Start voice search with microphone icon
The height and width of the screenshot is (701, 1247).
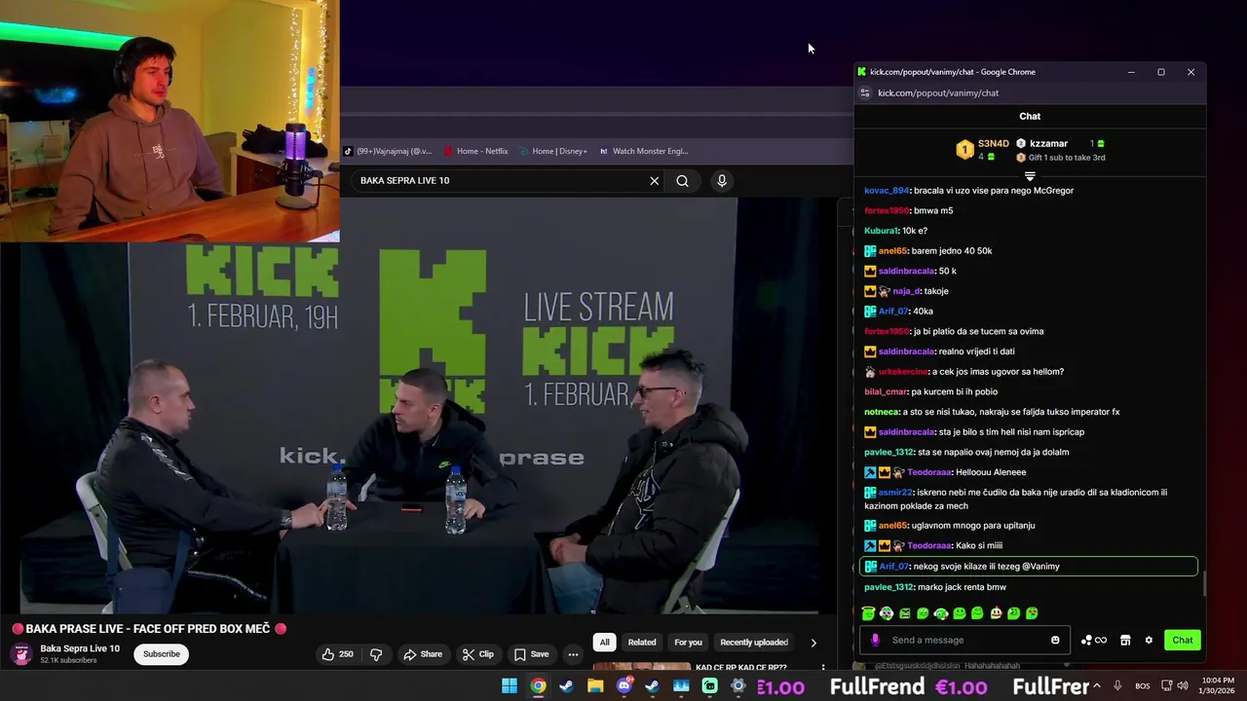pos(722,180)
